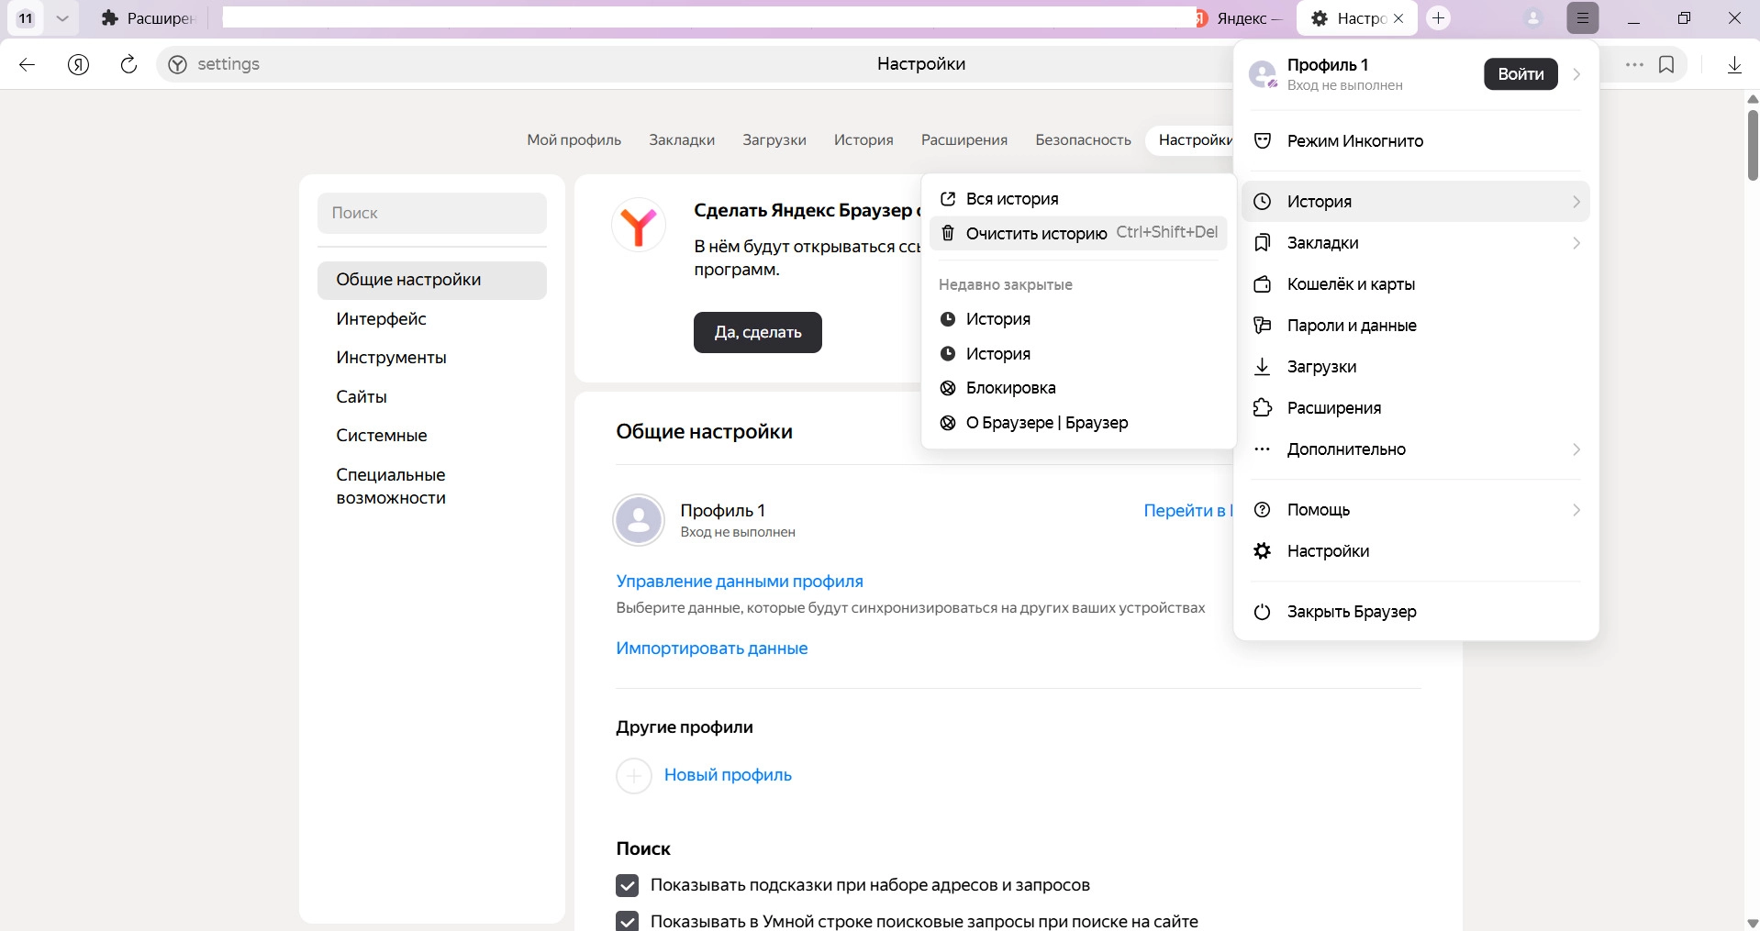Open the Управление данными профиля link
The width and height of the screenshot is (1760, 931).
pyautogui.click(x=740, y=582)
